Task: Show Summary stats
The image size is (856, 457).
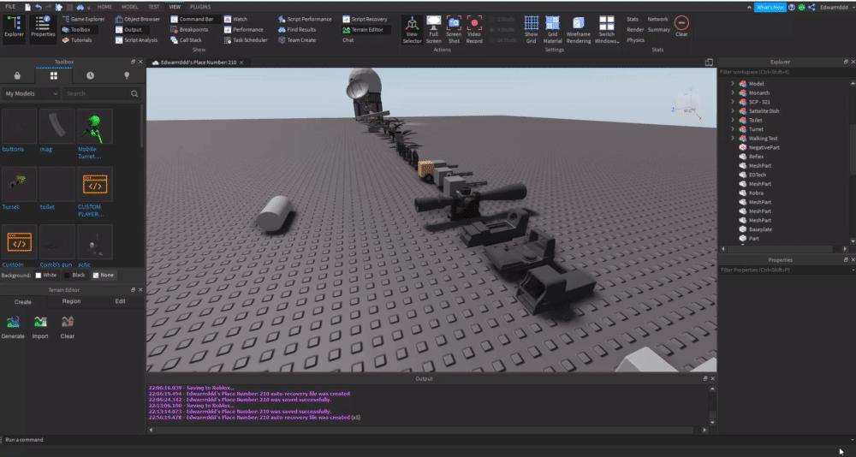Action: [x=659, y=29]
